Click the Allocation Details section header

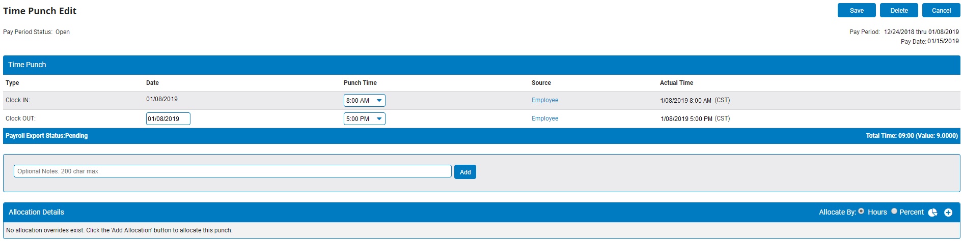point(36,212)
